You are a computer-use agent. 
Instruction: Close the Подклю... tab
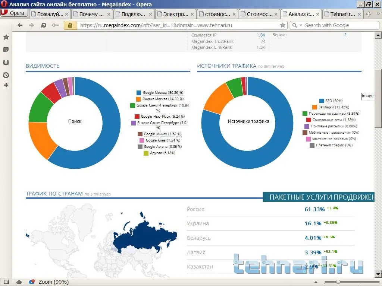[151, 15]
